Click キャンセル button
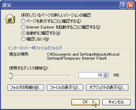 [x=116, y=102]
